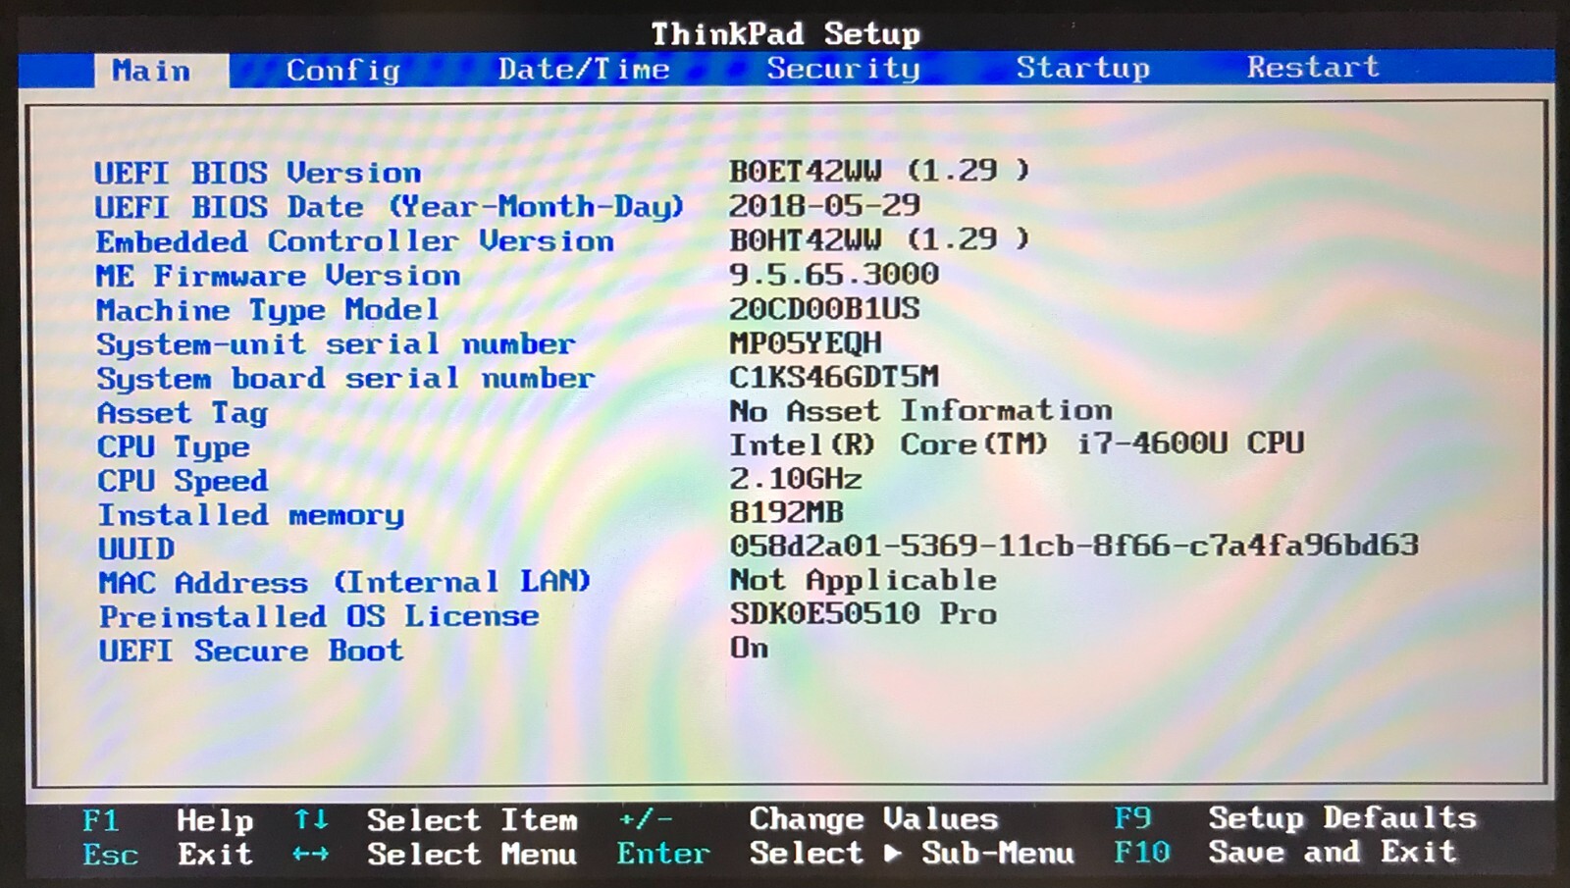Click firmware value 9.5.65.3000

[x=834, y=274]
